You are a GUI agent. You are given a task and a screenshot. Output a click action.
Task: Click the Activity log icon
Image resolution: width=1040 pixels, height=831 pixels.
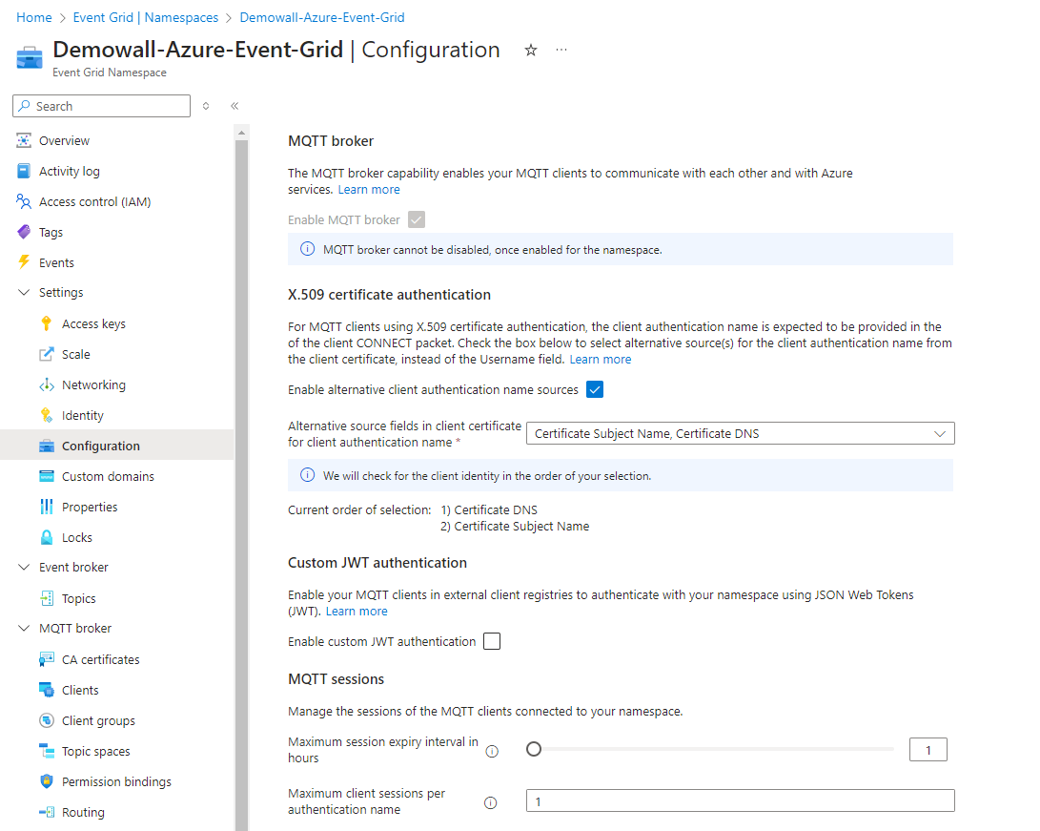pos(24,171)
